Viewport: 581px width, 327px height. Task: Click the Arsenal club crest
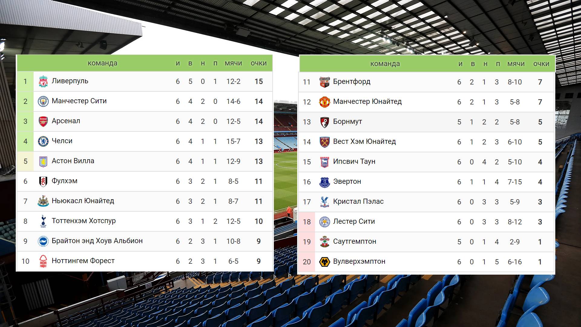[43, 121]
